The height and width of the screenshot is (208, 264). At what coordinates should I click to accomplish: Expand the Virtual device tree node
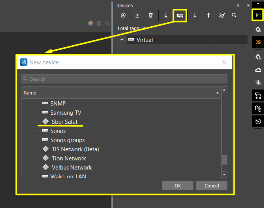tap(122, 40)
